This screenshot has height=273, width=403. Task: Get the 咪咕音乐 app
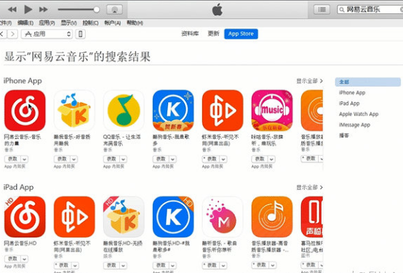click(x=259, y=159)
